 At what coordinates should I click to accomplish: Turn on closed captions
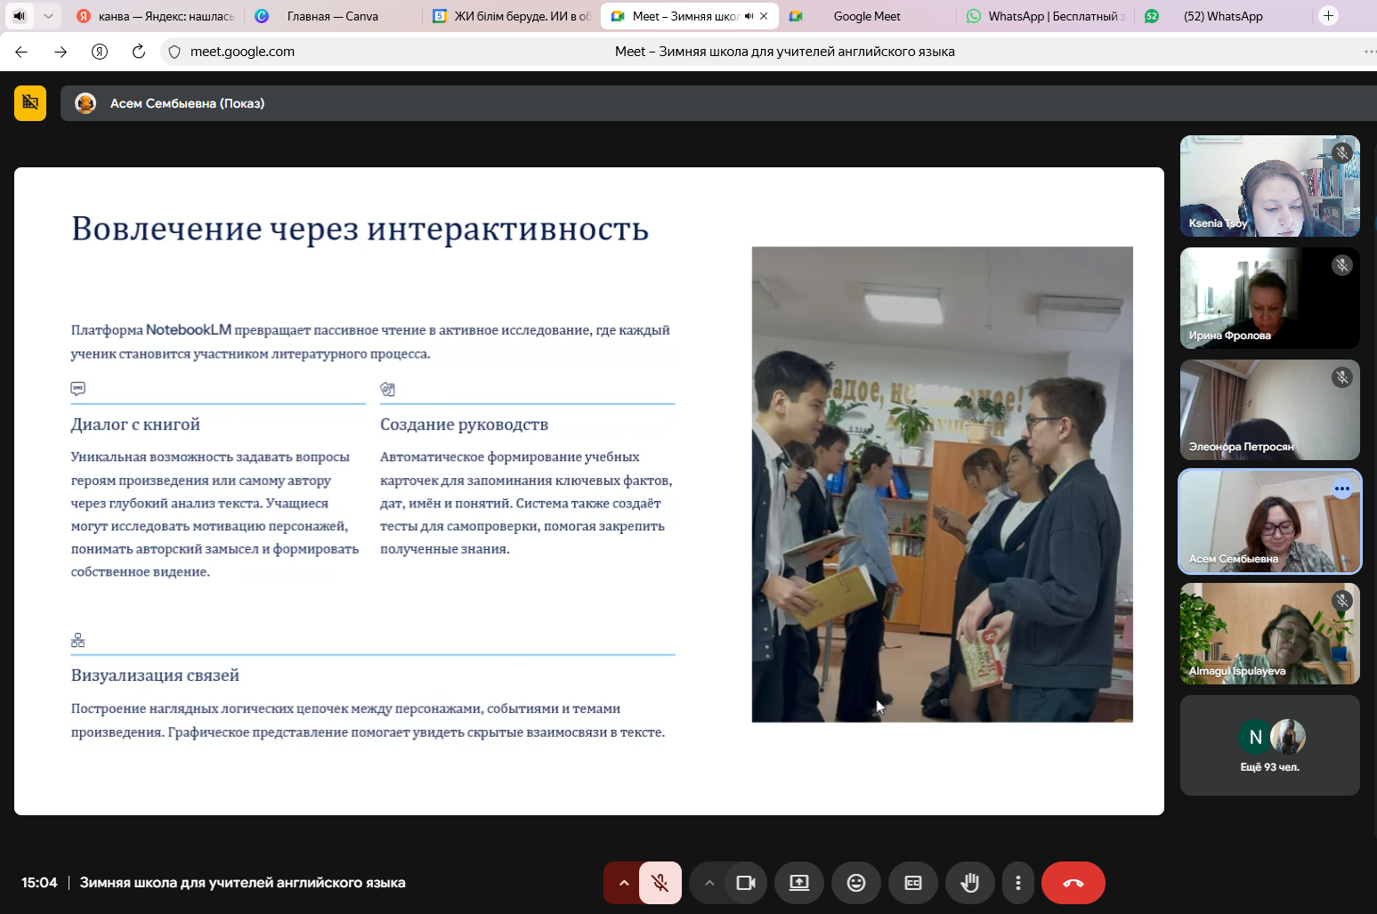click(x=912, y=883)
